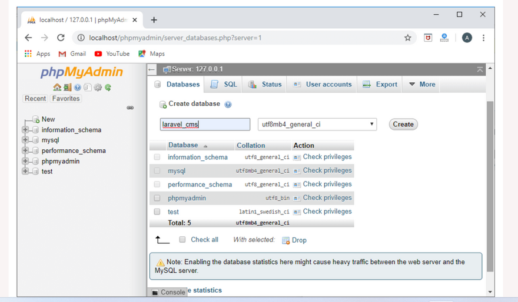This screenshot has width=518, height=302.
Task: Click Check privileges link for phpmyadmin
Action: 327,198
